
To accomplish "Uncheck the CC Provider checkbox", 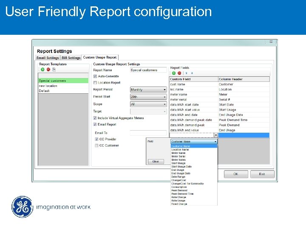I will (x=96, y=139).
